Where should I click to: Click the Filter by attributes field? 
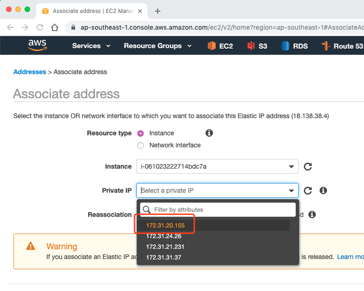[x=218, y=209]
